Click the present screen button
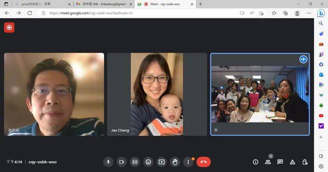This screenshot has width=328, height=172. [x=161, y=162]
